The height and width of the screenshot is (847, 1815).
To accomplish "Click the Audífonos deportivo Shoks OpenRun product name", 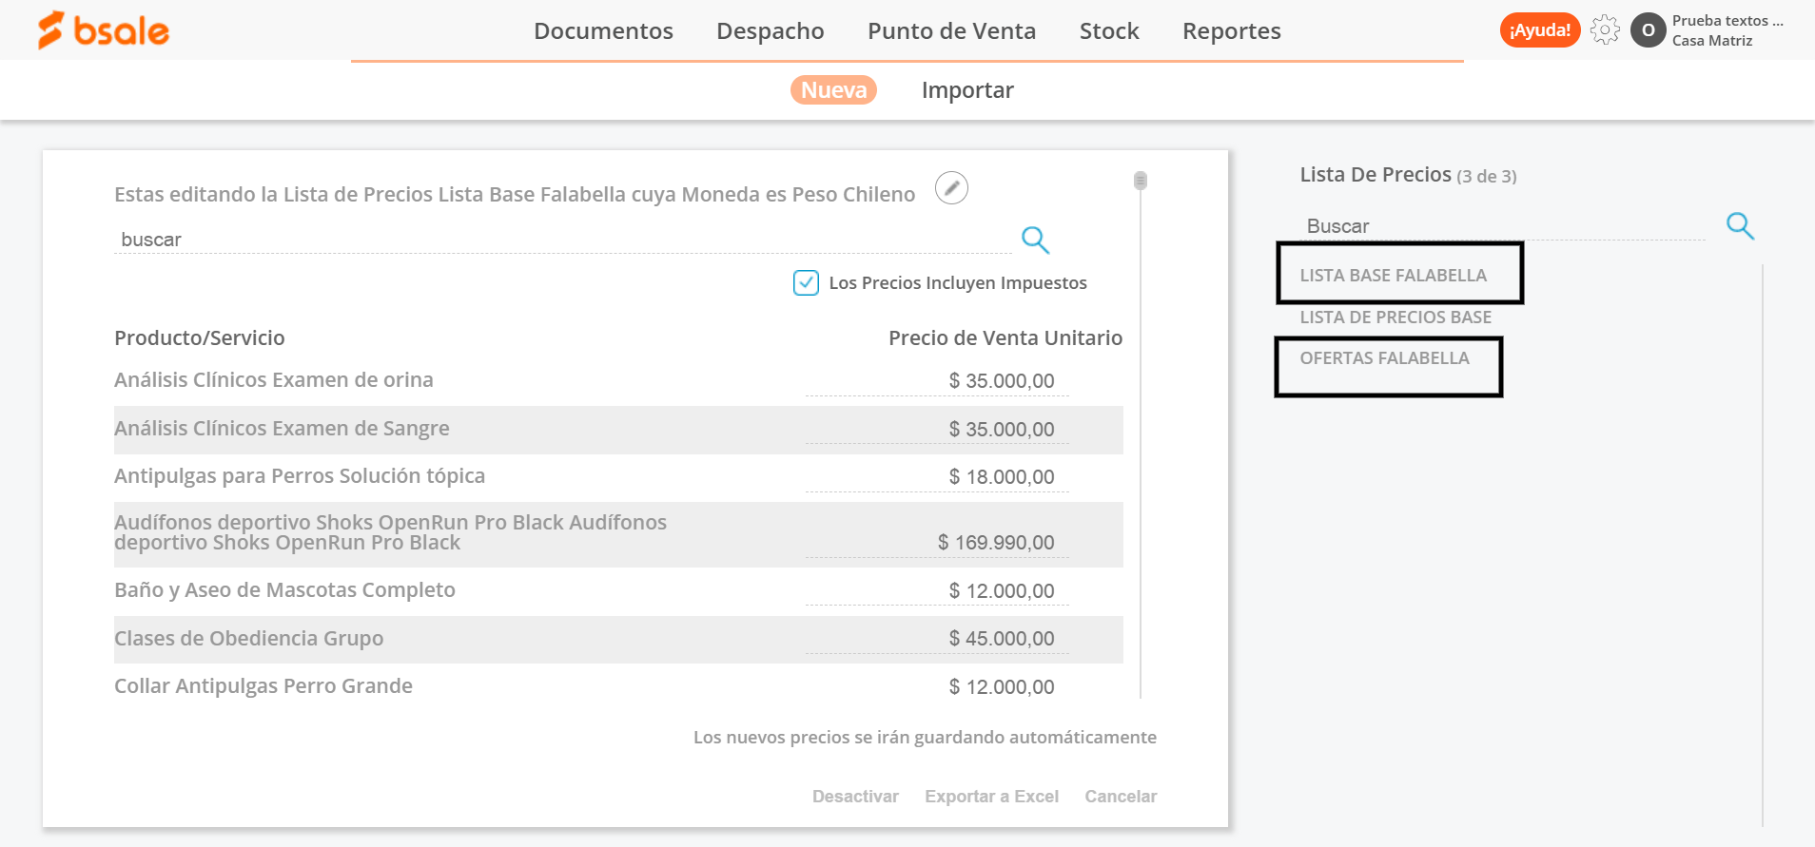I will click(390, 532).
